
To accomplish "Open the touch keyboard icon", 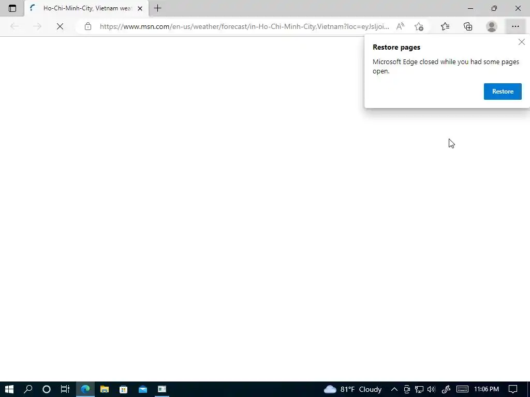I will pyautogui.click(x=462, y=389).
